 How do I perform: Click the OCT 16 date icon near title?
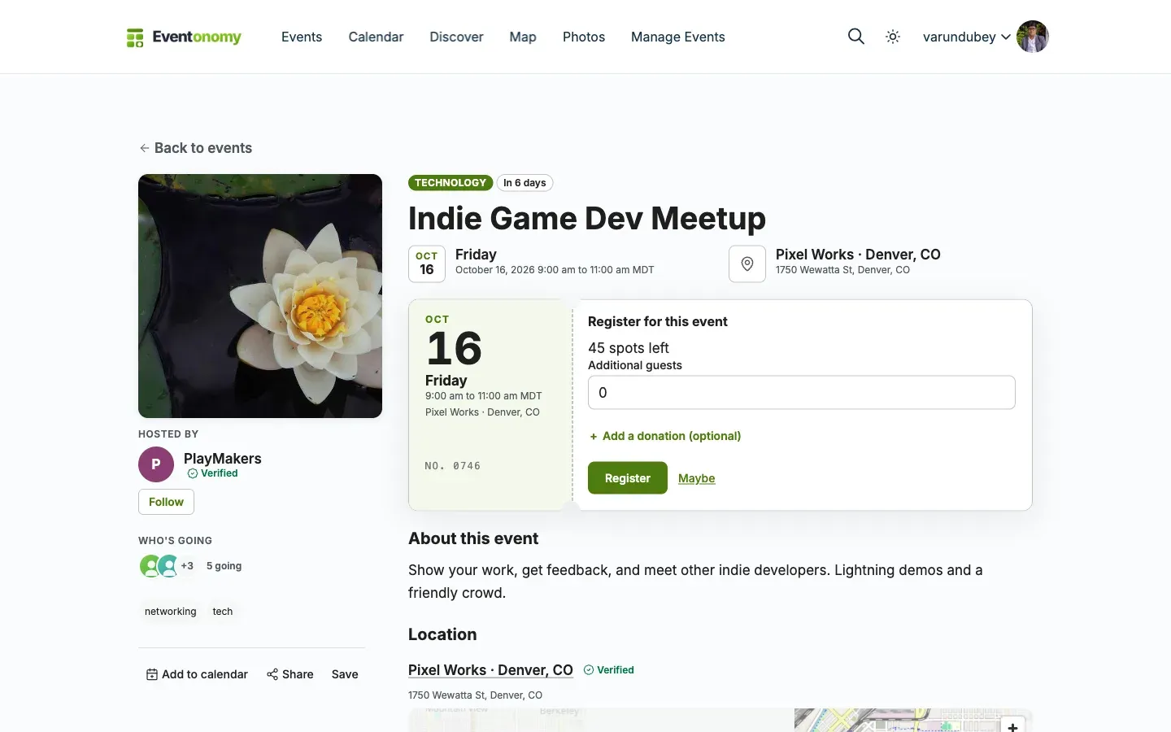tap(427, 264)
